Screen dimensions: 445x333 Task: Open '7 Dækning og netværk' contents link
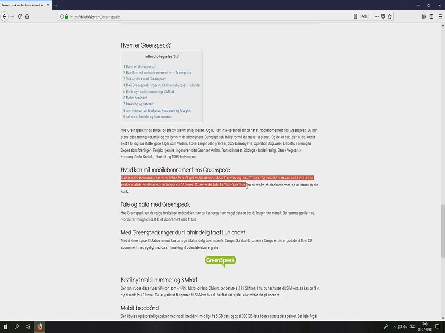[139, 104]
